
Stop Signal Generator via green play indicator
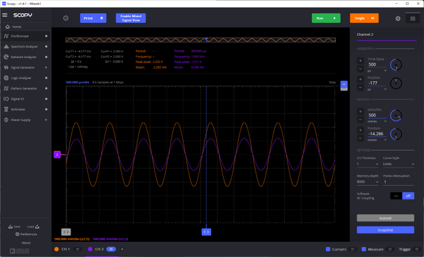[x=46, y=68]
